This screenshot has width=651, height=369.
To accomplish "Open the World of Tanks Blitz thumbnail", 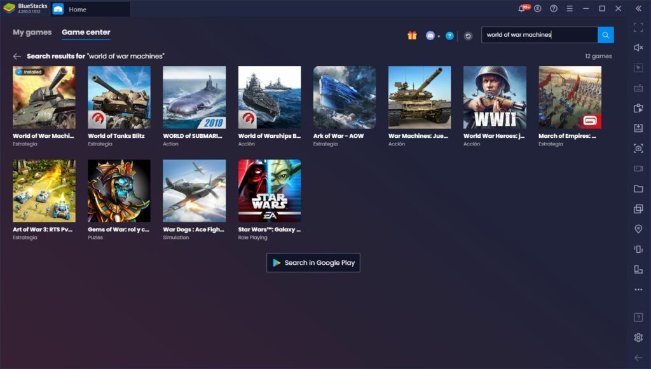I will pyautogui.click(x=119, y=97).
